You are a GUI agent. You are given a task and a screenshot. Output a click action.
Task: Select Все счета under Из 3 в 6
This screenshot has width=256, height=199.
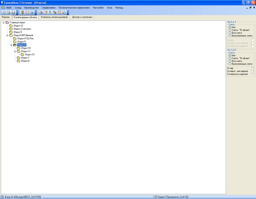click(x=235, y=61)
